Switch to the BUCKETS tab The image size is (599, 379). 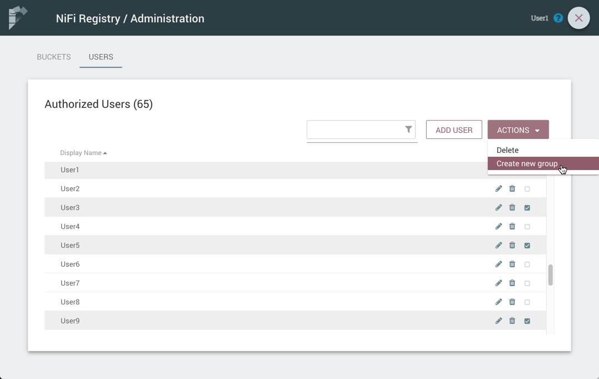tap(54, 57)
